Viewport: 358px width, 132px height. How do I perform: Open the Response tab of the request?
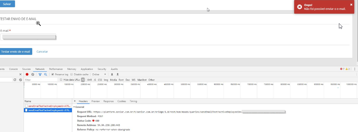[x=108, y=101]
